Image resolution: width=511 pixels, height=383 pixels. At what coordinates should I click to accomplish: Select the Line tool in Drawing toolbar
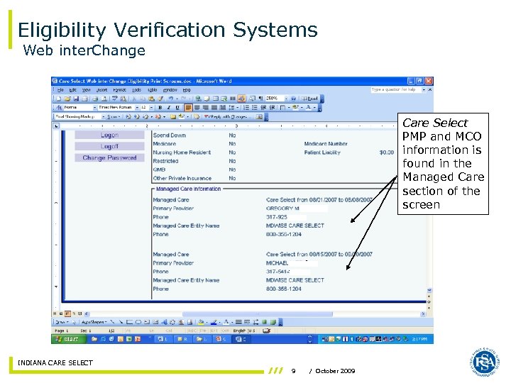[x=112, y=323]
